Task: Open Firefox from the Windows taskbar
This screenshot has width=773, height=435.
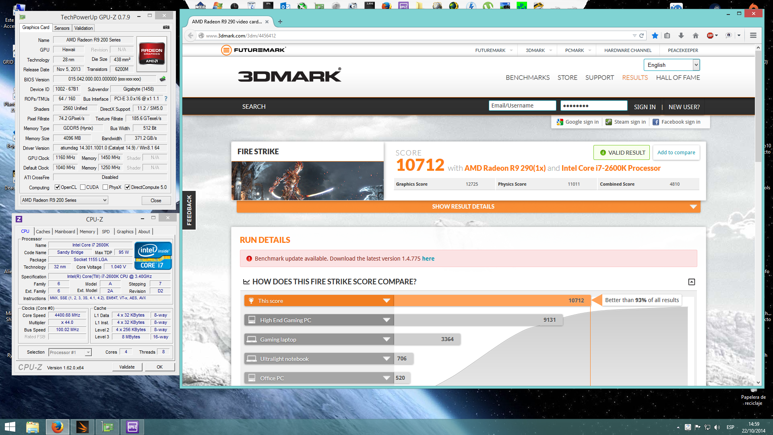Action: pos(57,427)
